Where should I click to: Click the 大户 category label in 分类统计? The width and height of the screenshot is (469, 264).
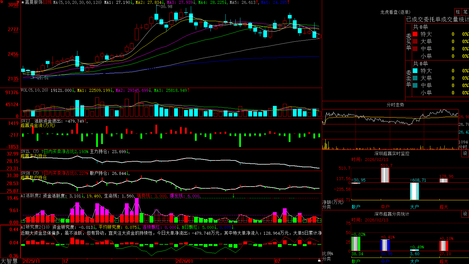coord(414,261)
